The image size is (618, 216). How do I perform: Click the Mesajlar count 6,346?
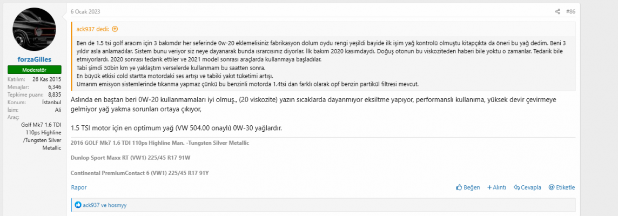pyautogui.click(x=54, y=86)
